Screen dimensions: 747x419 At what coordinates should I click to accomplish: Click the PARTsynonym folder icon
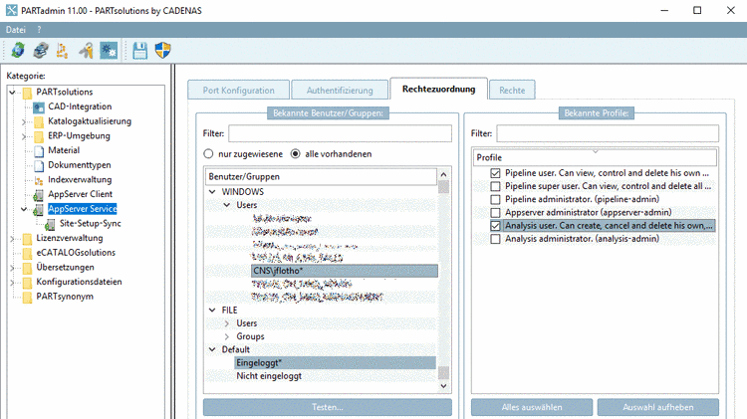[x=28, y=297]
